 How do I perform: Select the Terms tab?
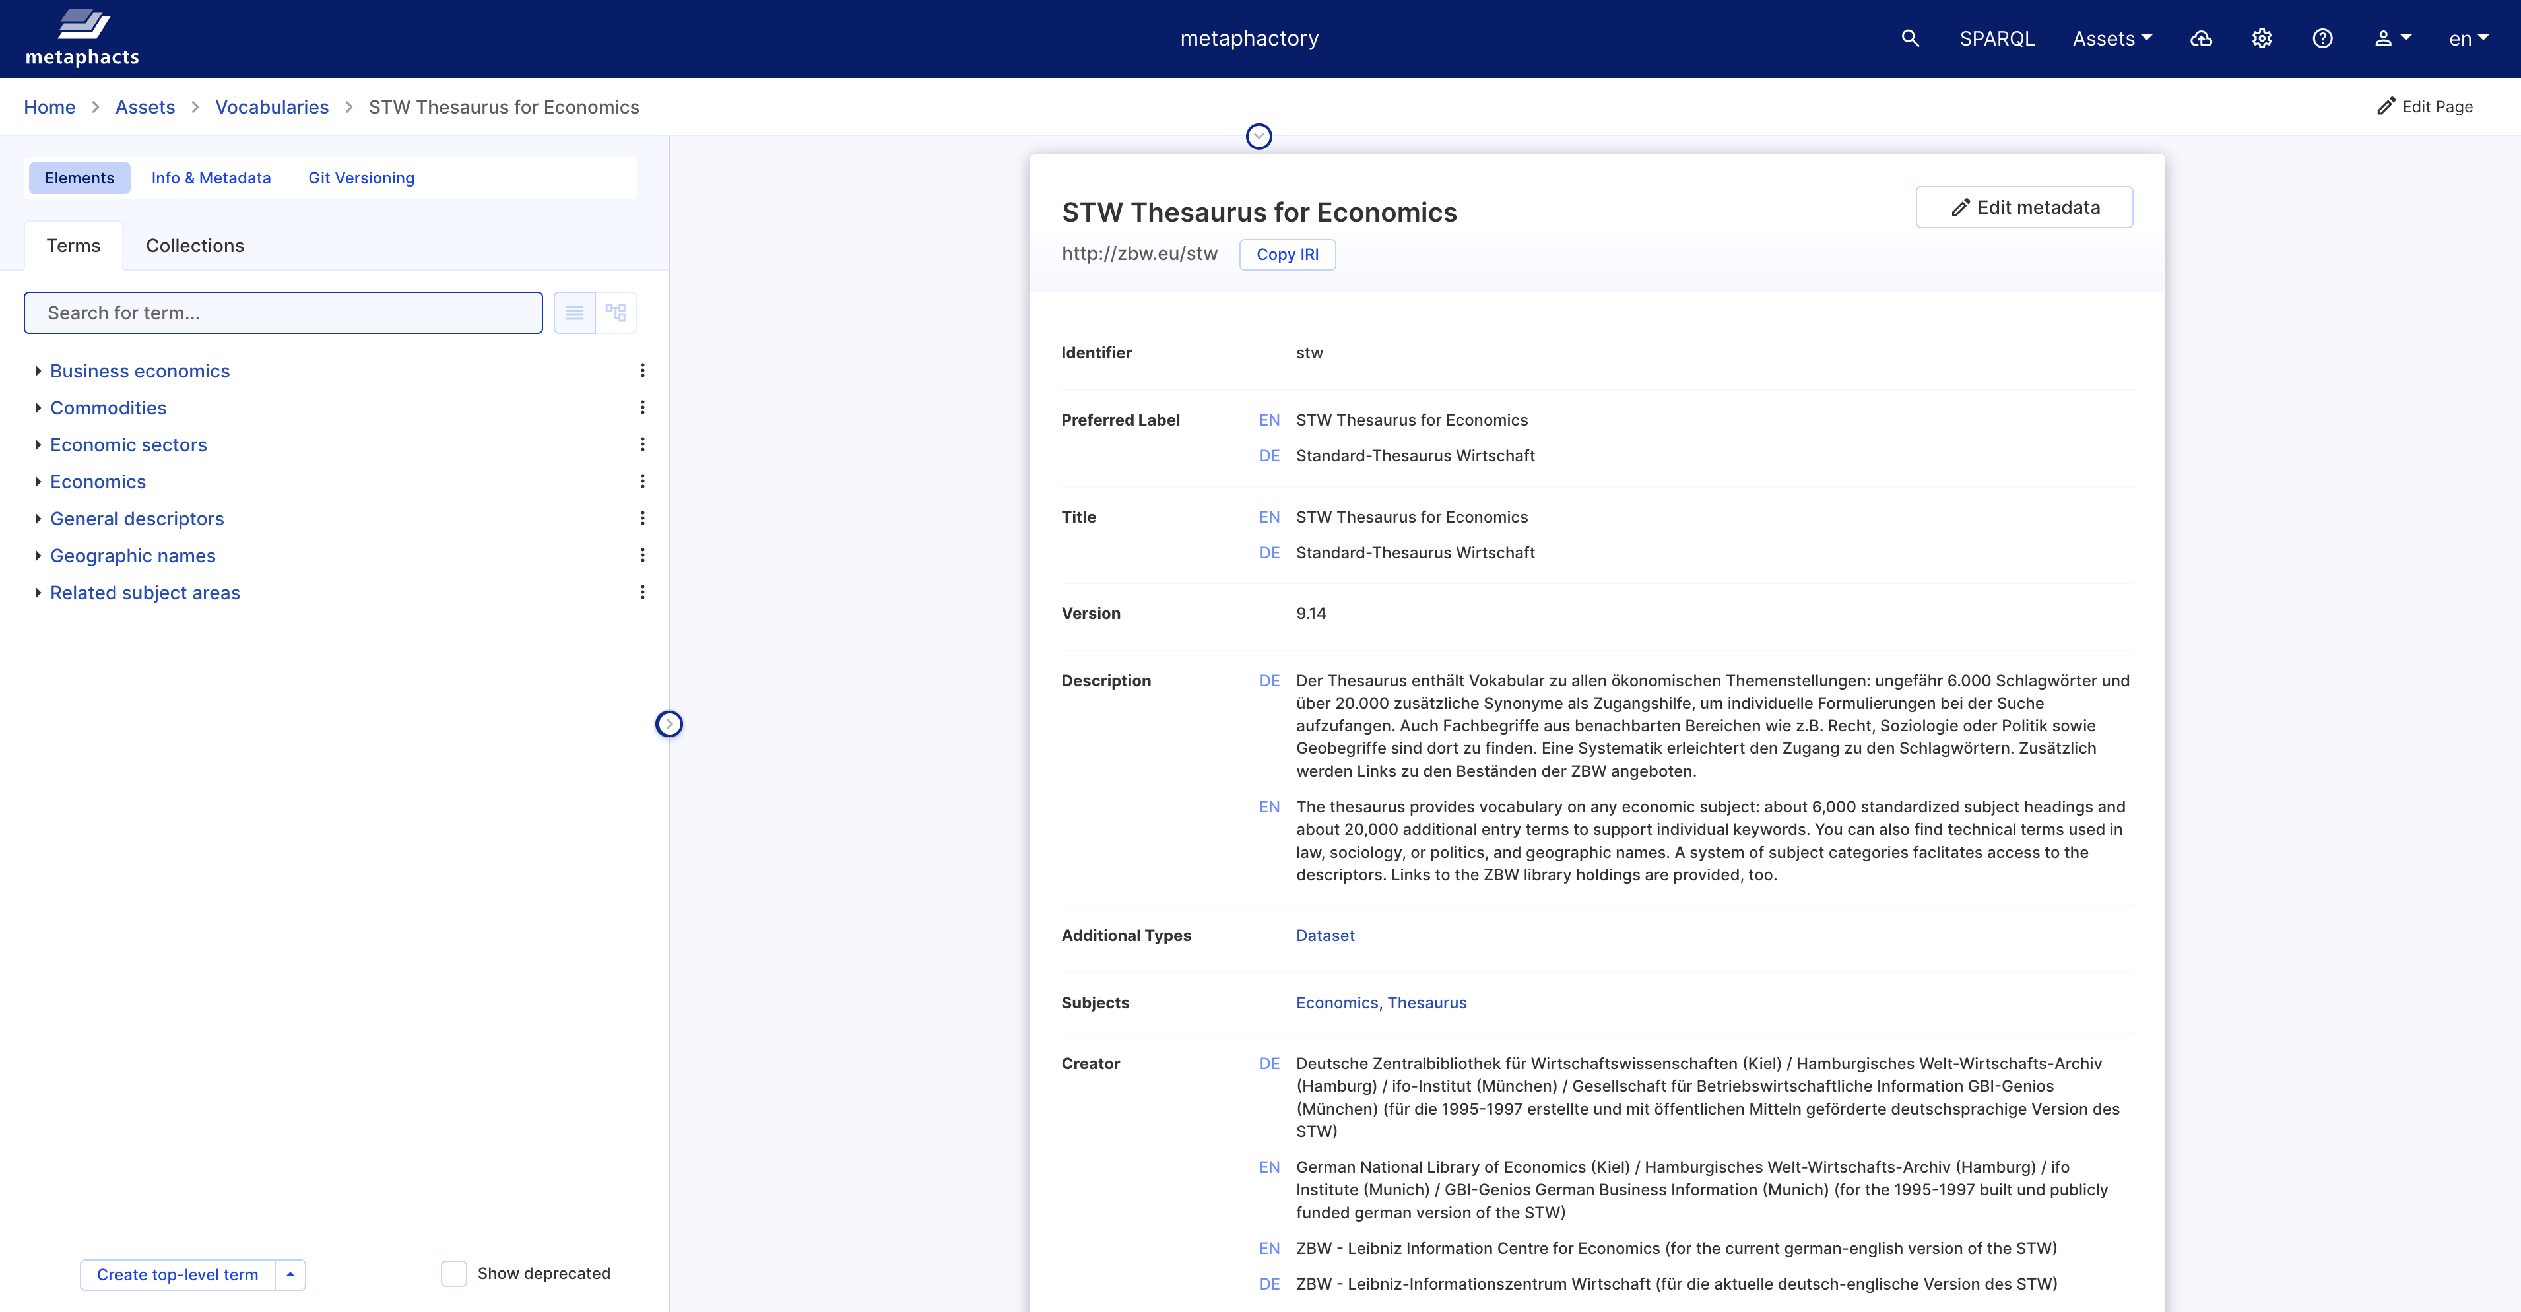[73, 246]
